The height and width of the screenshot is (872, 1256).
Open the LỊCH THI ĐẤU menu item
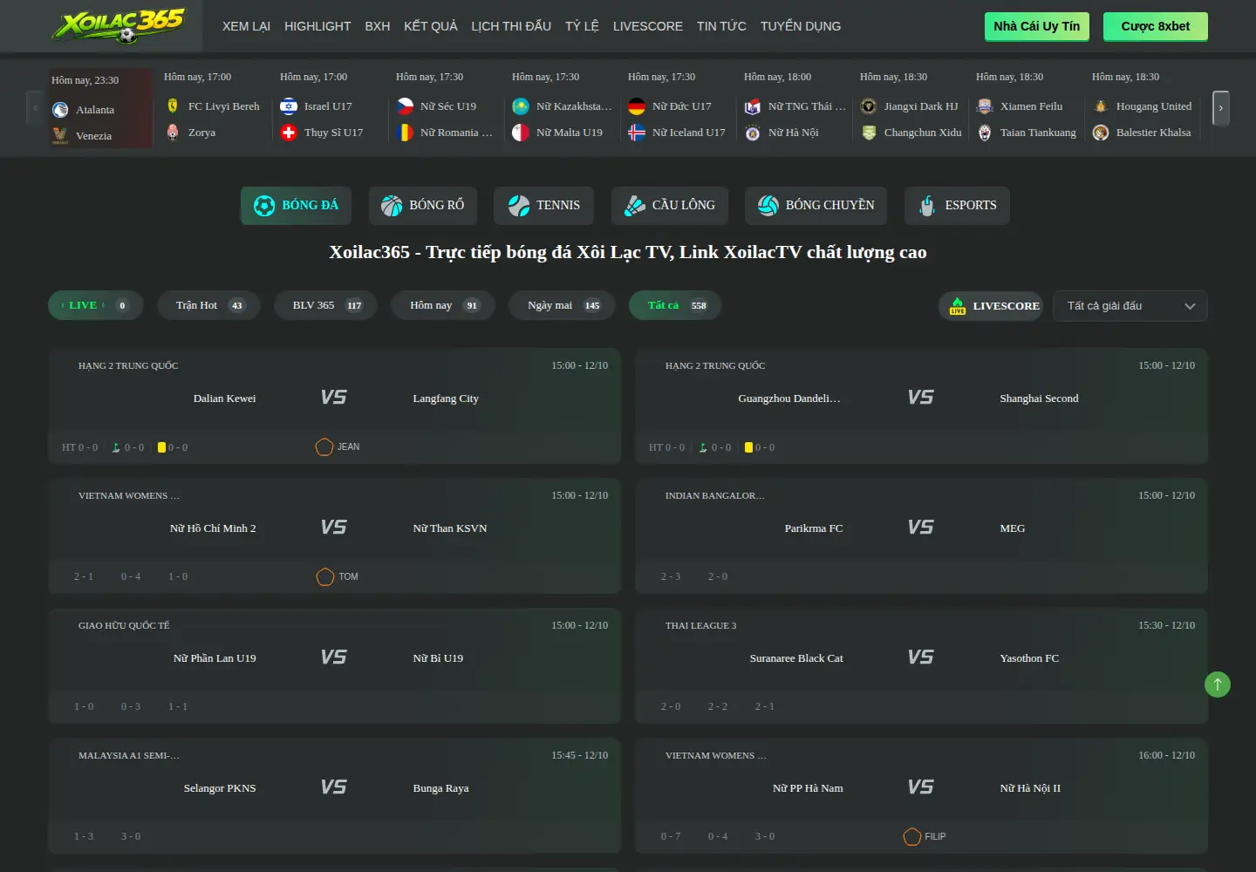[x=511, y=26]
